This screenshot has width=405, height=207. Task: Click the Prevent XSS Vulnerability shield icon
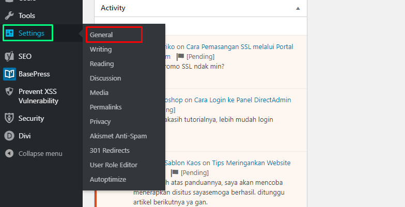(9, 91)
